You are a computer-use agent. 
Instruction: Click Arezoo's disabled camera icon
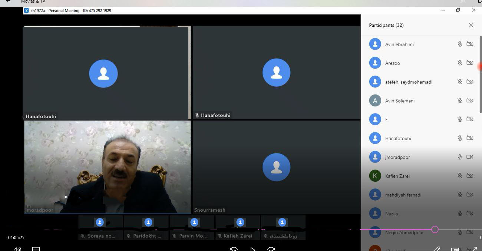click(470, 63)
